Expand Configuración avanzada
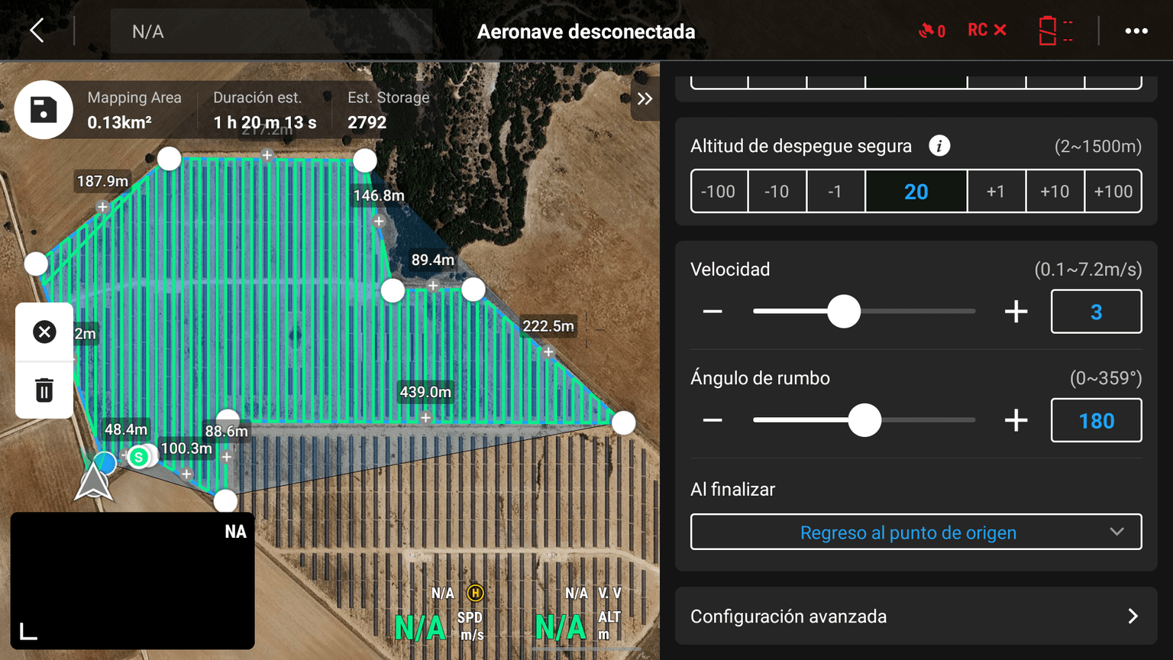This screenshot has height=660, width=1173. point(916,616)
